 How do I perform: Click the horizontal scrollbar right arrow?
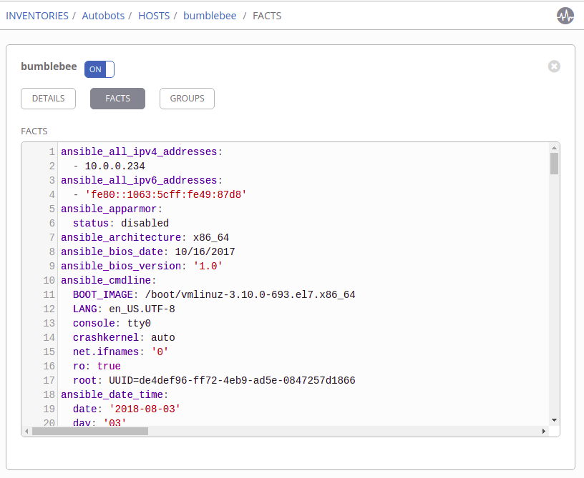544,432
